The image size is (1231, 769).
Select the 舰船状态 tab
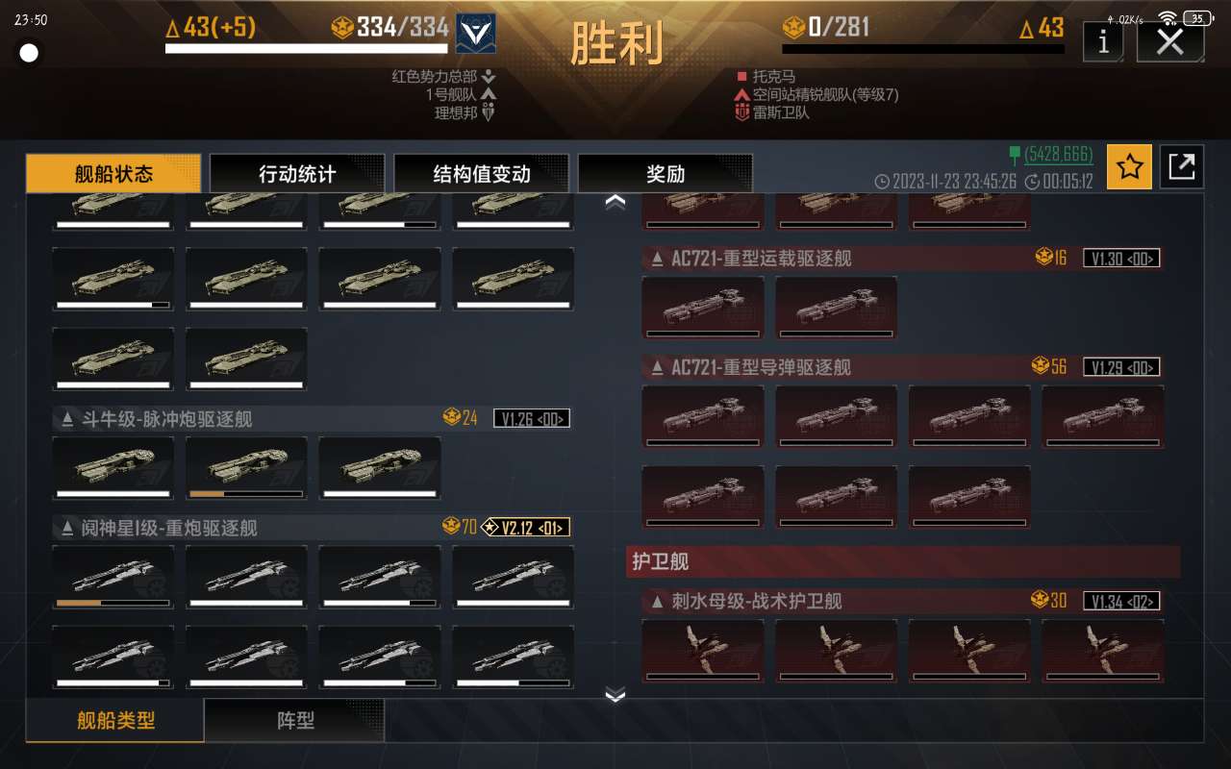tap(113, 174)
